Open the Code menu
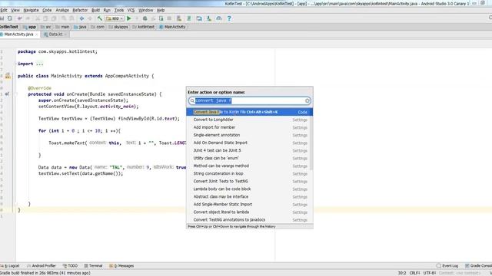Image resolution: width=492 pixels, height=276 pixels. click(x=47, y=10)
